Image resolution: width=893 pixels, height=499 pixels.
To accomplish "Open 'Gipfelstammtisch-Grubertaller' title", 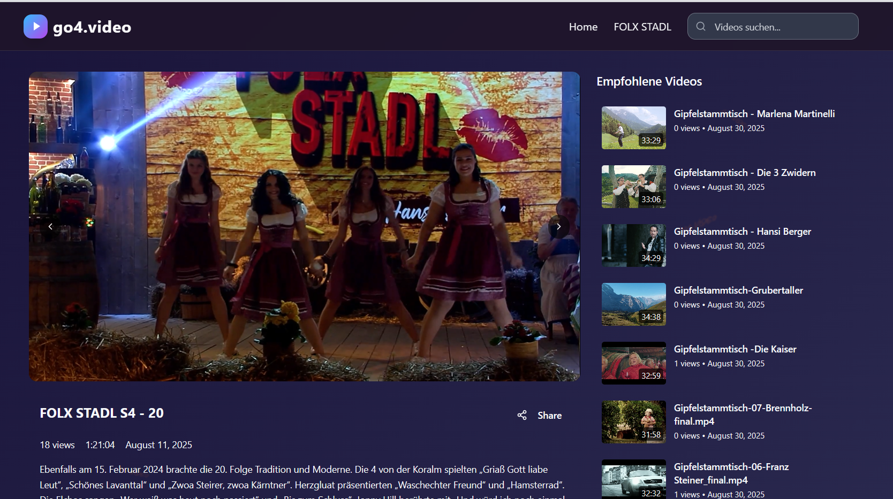I will 738,290.
